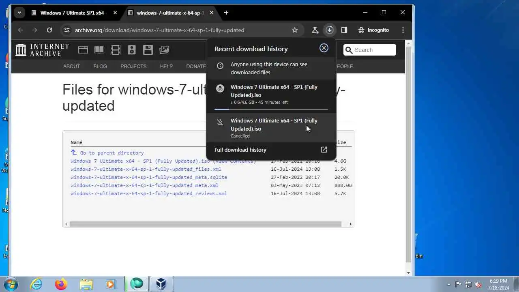Image resolution: width=519 pixels, height=292 pixels.
Task: Open Windows Media Player in taskbar
Action: (x=111, y=284)
